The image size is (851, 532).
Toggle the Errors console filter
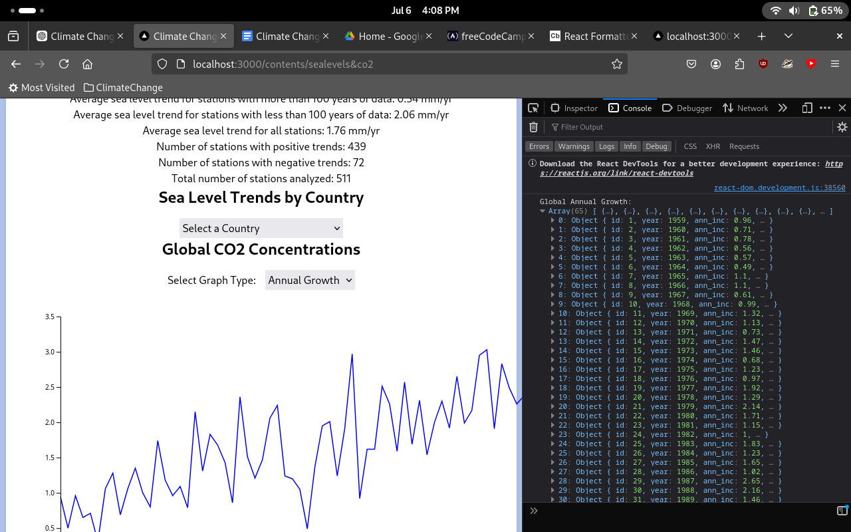pos(539,146)
